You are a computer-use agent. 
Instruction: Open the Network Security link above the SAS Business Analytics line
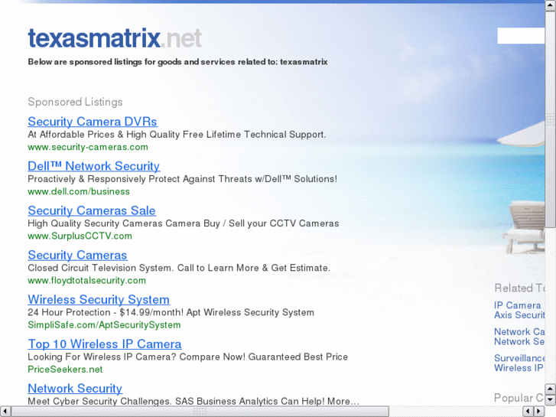[x=75, y=389]
